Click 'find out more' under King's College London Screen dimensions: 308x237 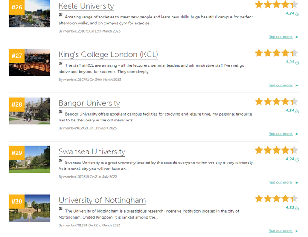(x=281, y=85)
